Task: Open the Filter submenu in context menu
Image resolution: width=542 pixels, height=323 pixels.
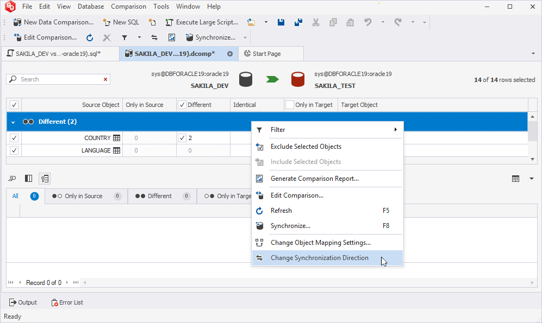Action: coord(327,130)
